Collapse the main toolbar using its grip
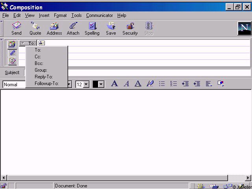This screenshot has width=252, height=189. coord(2,28)
